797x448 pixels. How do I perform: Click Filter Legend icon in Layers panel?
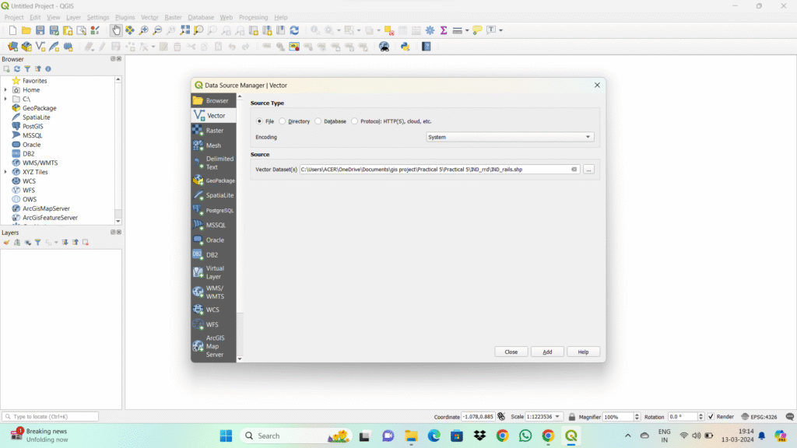(37, 243)
